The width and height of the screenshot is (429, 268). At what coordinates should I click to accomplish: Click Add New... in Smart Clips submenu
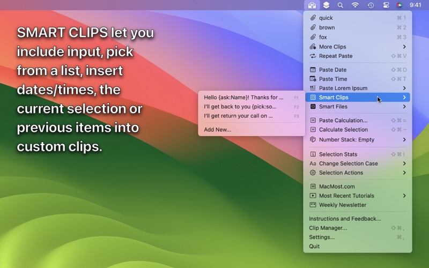(x=252, y=130)
